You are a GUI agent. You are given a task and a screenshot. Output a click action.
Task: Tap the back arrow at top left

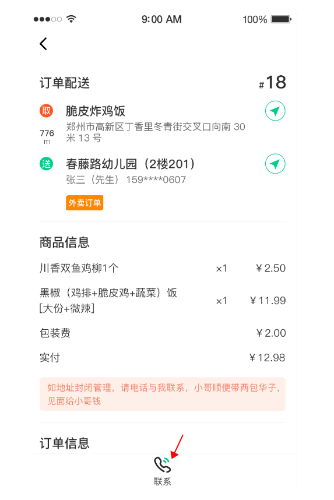(43, 44)
